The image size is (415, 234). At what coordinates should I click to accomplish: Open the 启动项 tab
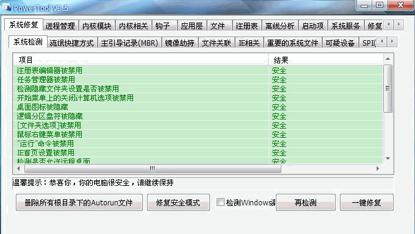pyautogui.click(x=313, y=26)
